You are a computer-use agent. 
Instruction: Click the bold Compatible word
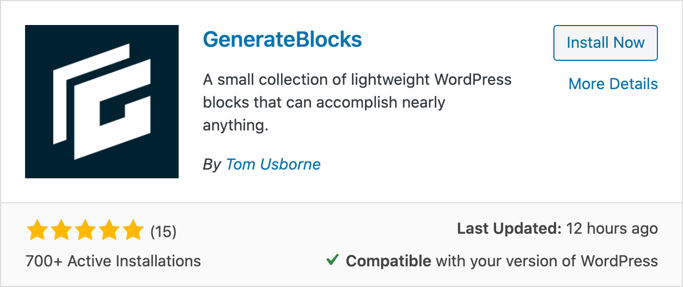click(389, 261)
